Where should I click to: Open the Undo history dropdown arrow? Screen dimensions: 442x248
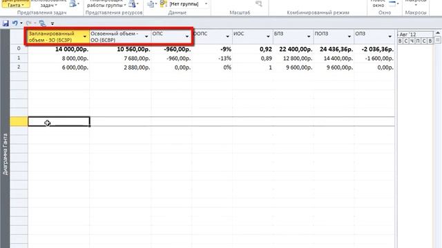21,23
